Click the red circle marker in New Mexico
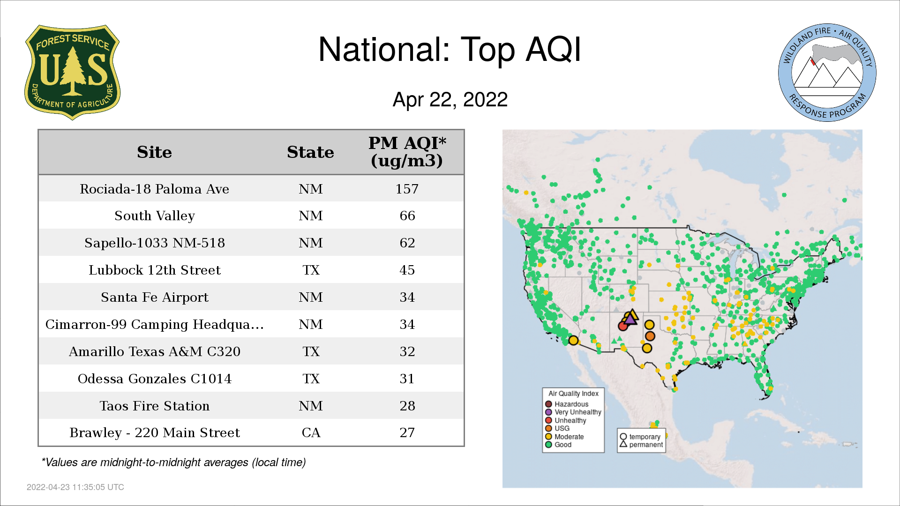The width and height of the screenshot is (900, 506). pyautogui.click(x=622, y=326)
